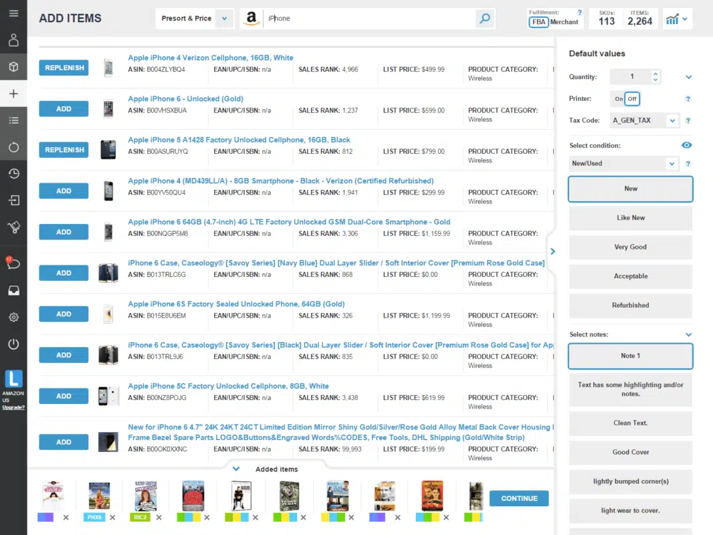713x535 pixels.
Task: Open the Apple iPhone 6 - Unlocked (Gold) link
Action: pos(185,99)
